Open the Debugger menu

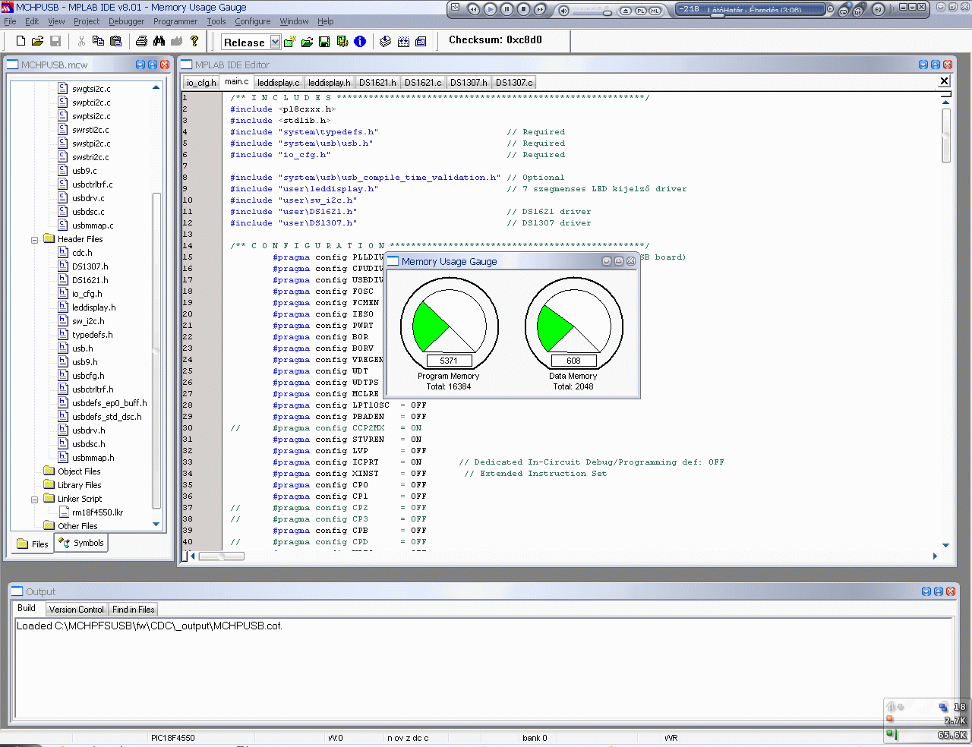tap(126, 21)
